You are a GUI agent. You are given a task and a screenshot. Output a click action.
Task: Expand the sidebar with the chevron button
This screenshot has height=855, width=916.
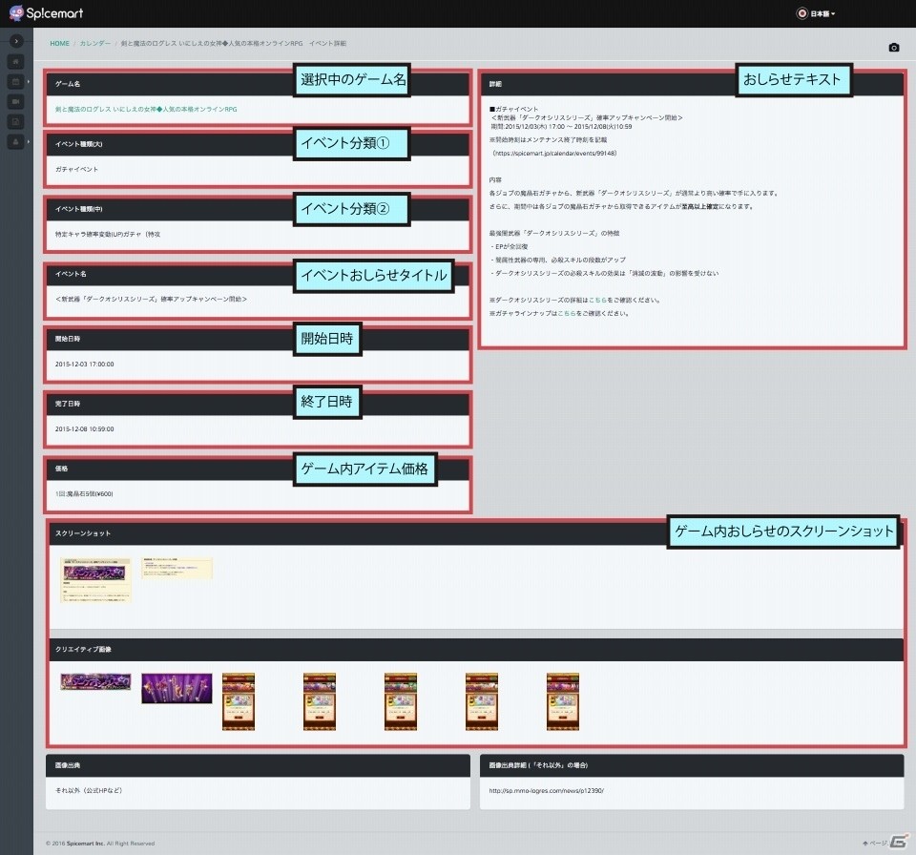click(16, 41)
